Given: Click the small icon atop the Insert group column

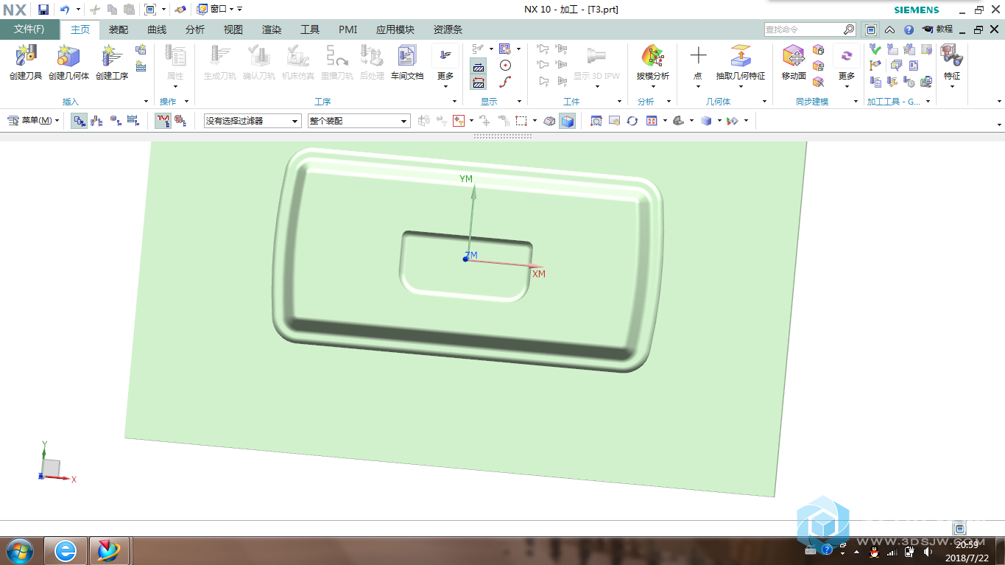Looking at the screenshot, I should tap(141, 50).
